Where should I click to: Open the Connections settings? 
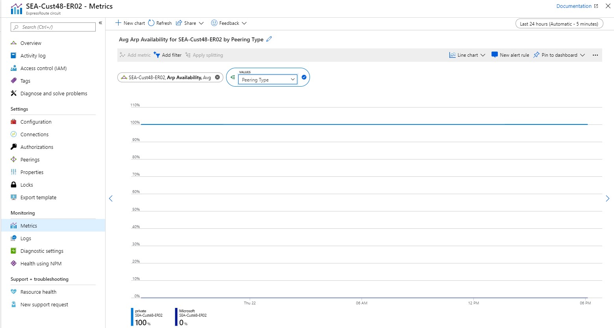pyautogui.click(x=33, y=134)
